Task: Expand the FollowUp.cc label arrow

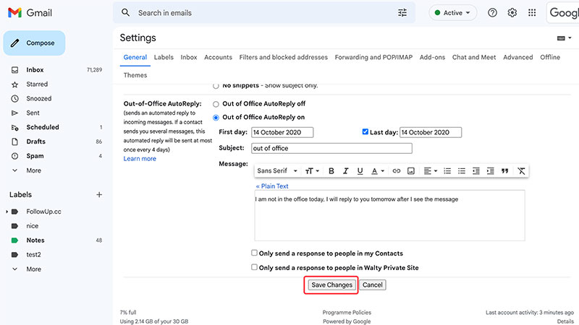Action: coord(7,212)
